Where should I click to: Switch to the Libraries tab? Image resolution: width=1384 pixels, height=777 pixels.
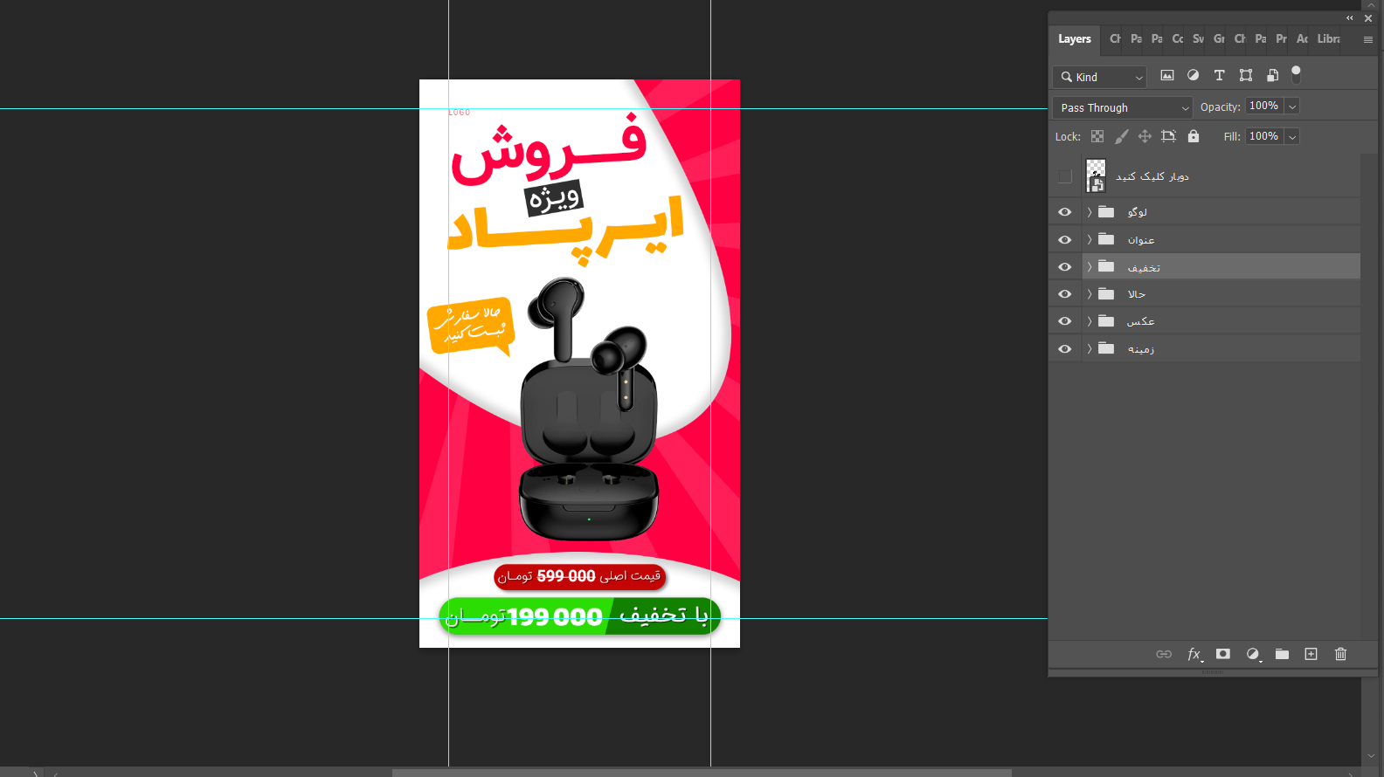pos(1328,39)
